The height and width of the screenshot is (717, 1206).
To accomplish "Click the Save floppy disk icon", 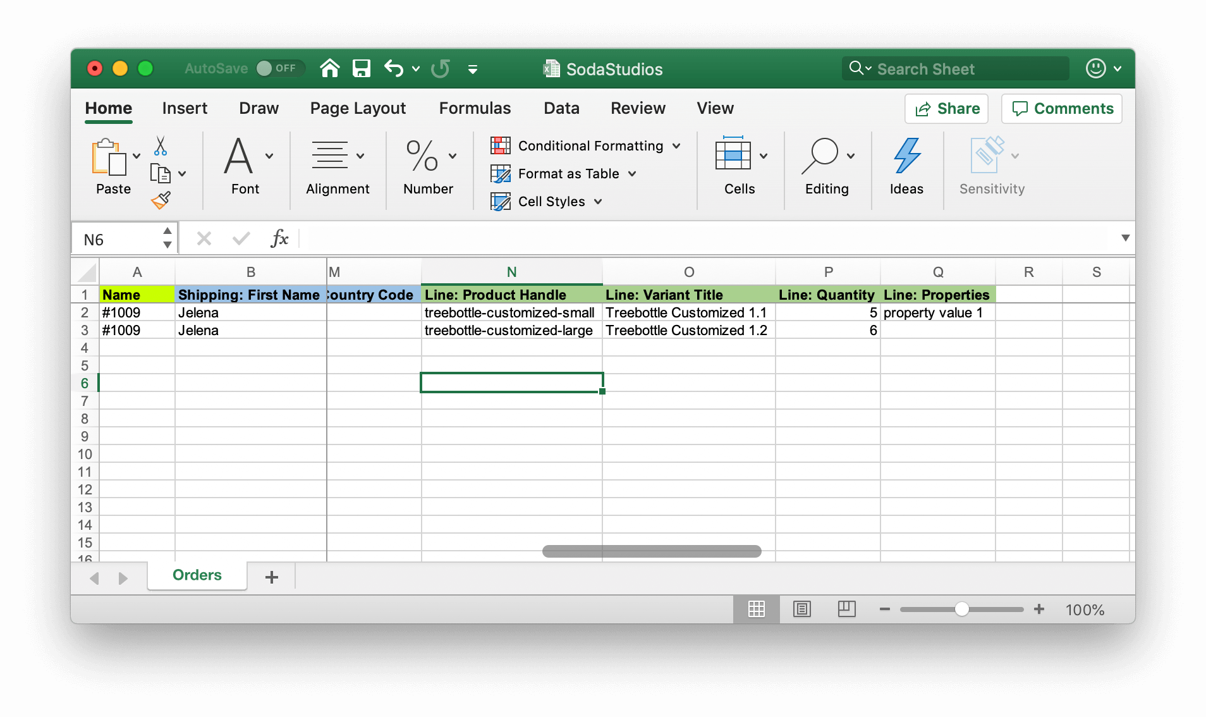I will click(x=362, y=68).
